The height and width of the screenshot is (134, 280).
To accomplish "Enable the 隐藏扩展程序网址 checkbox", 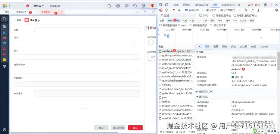I will coord(235,16).
